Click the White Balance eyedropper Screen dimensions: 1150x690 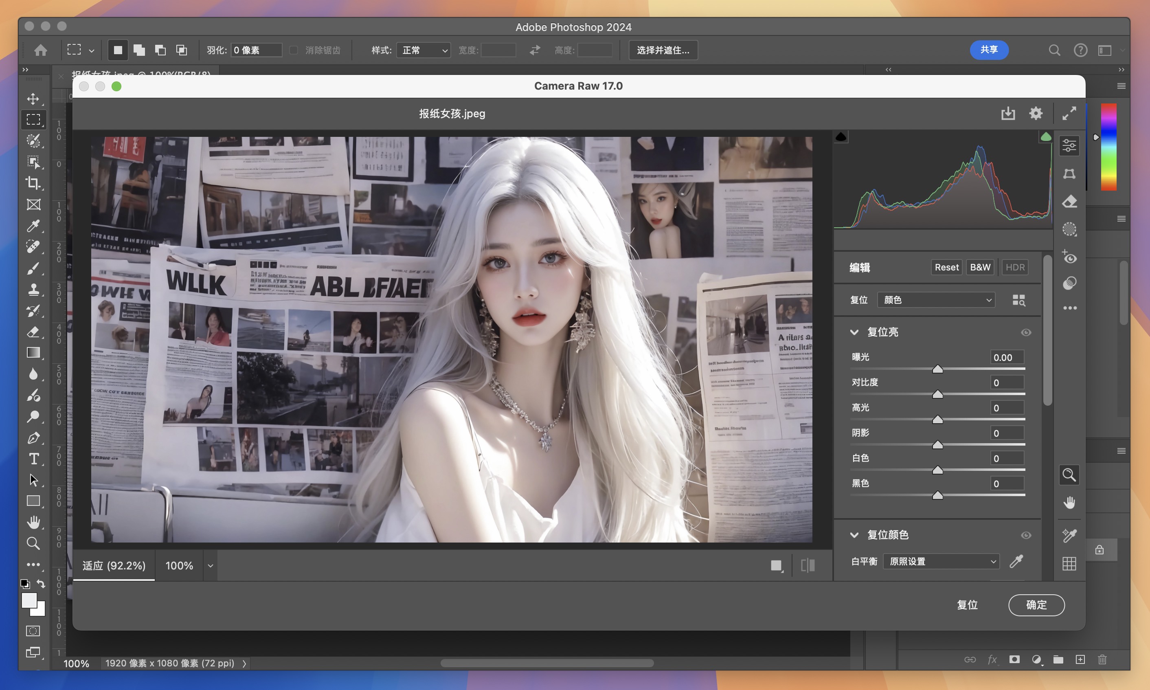click(1015, 561)
